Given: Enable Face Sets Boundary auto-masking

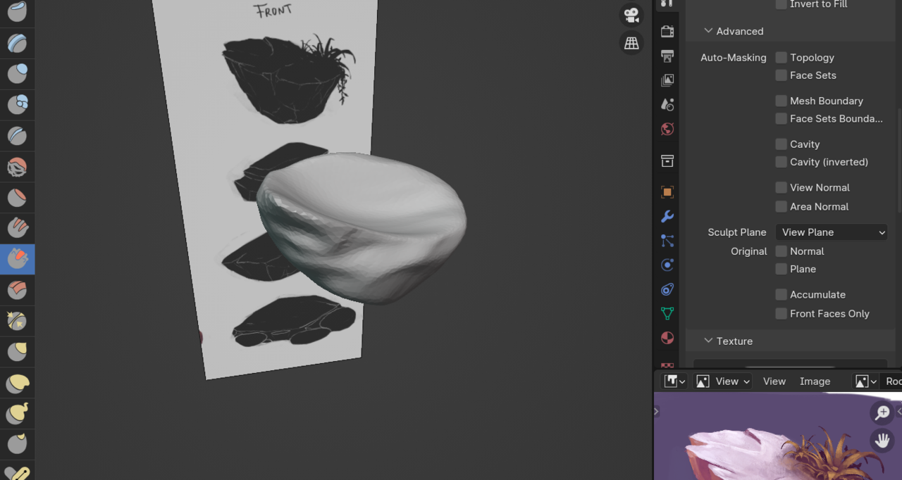Looking at the screenshot, I should (781, 119).
